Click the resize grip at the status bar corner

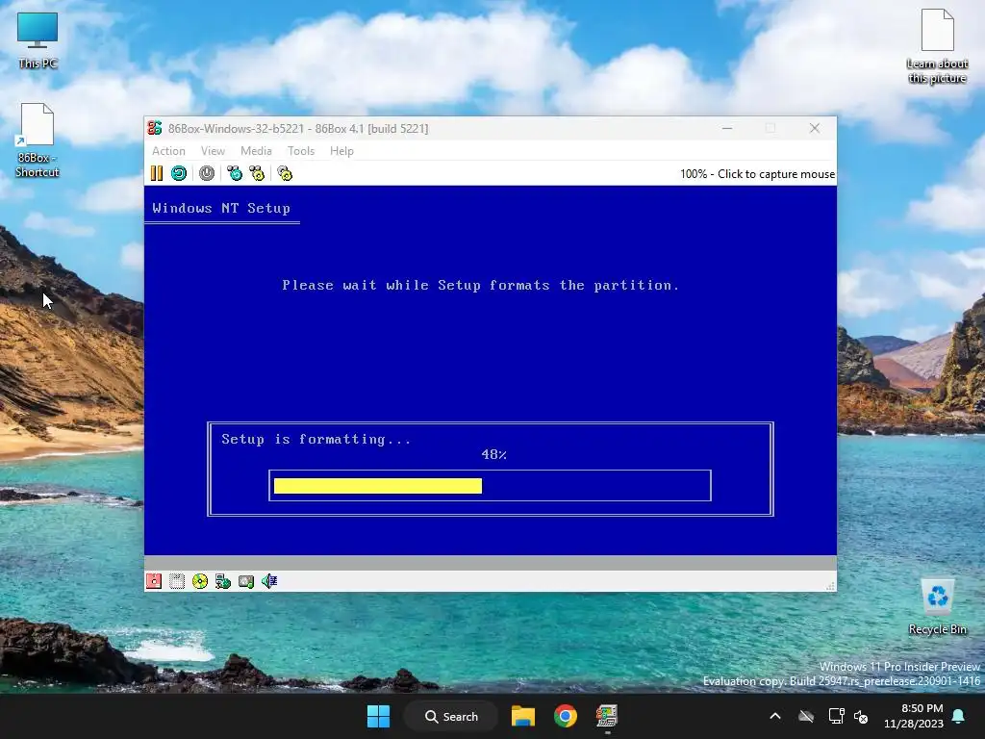tap(830, 586)
